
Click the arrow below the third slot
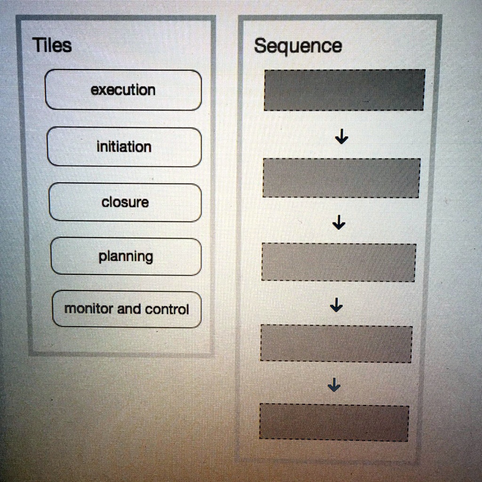click(337, 305)
